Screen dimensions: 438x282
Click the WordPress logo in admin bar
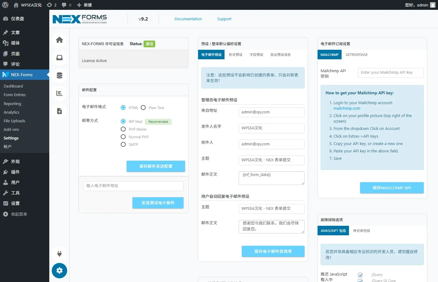tap(5, 5)
